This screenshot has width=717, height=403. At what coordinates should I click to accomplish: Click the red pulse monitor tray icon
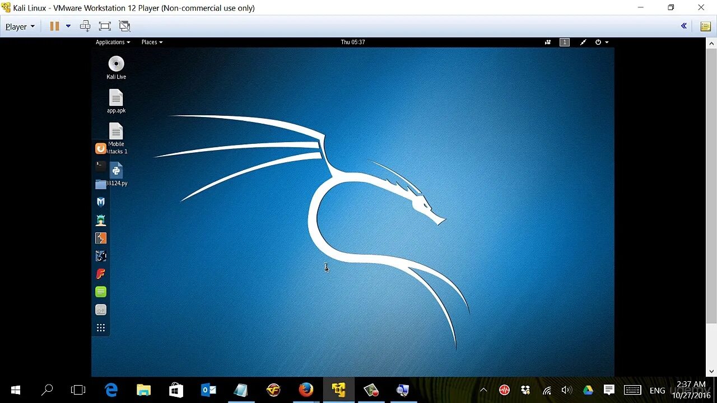[504, 390]
